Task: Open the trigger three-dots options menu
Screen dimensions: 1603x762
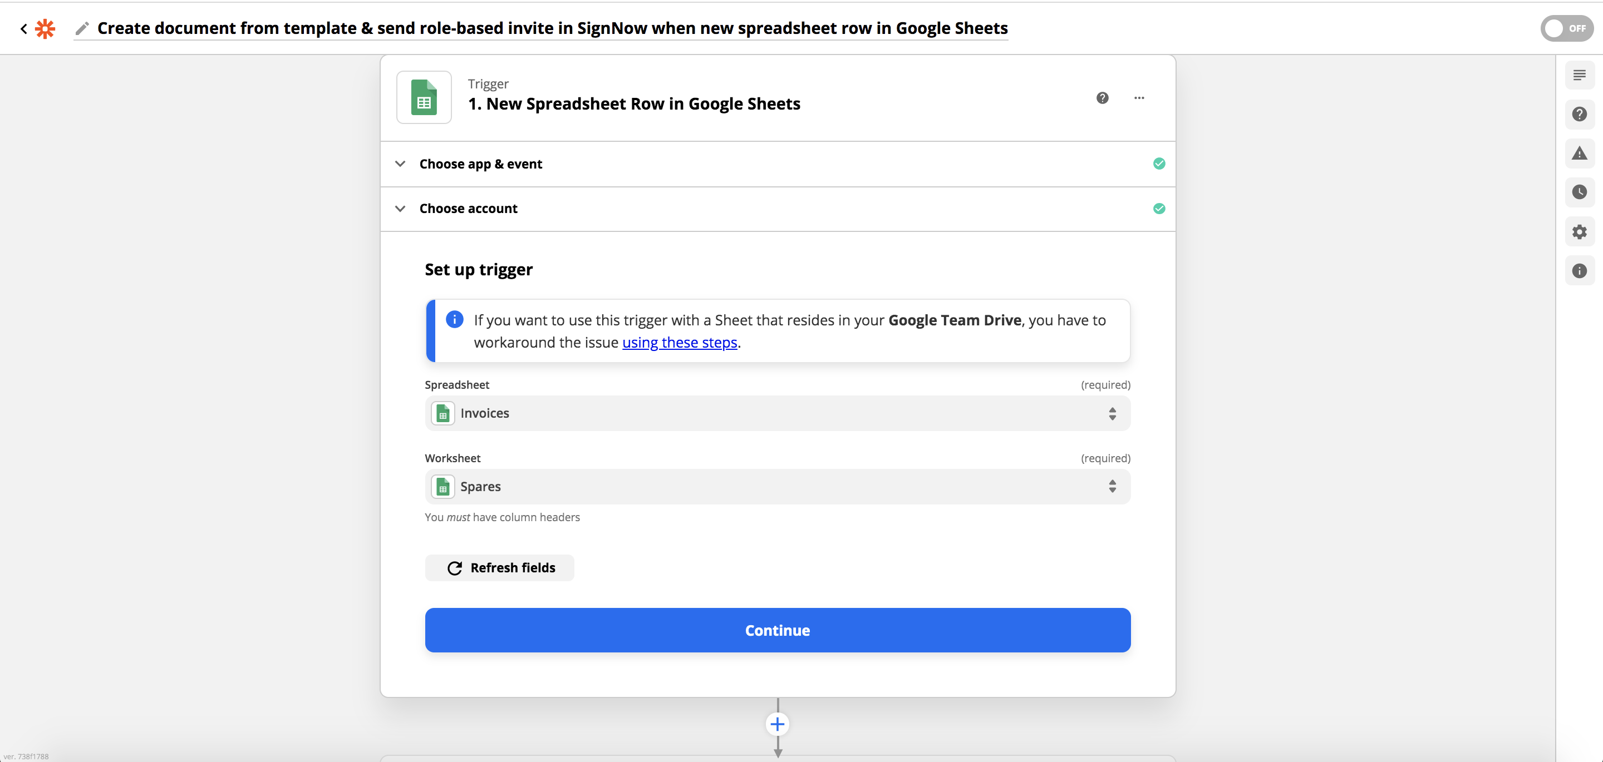Action: point(1139,98)
